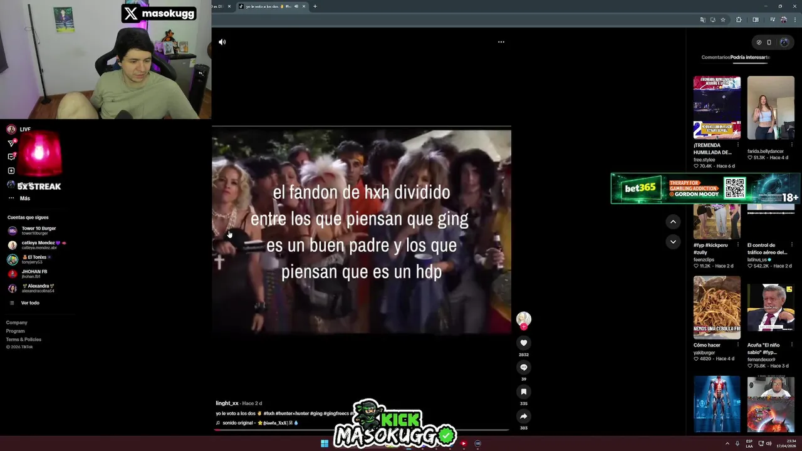802x451 pixels.
Task: Seek on the video progress bar
Action: coord(362,430)
